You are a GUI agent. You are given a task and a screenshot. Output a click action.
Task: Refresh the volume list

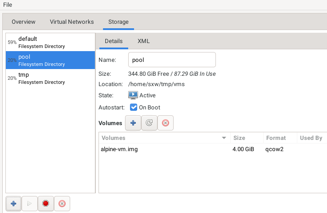click(149, 123)
